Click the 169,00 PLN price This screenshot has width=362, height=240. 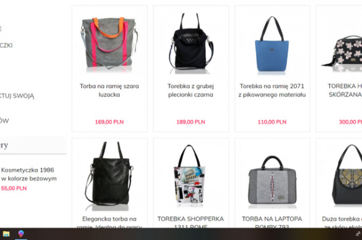[110, 122]
